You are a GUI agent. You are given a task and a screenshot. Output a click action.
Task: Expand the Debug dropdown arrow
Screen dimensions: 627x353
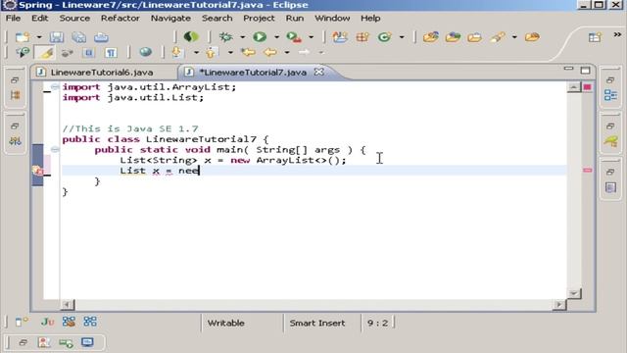click(242, 37)
